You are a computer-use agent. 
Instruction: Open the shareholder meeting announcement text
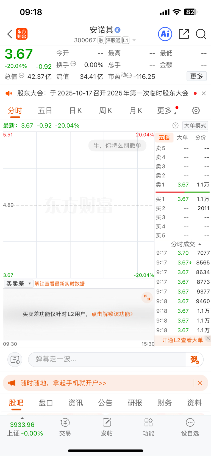click(x=102, y=93)
